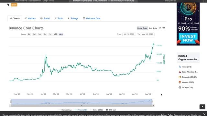
Task: Click the Basic Attention Token triangle icon
Action: pos(180,72)
